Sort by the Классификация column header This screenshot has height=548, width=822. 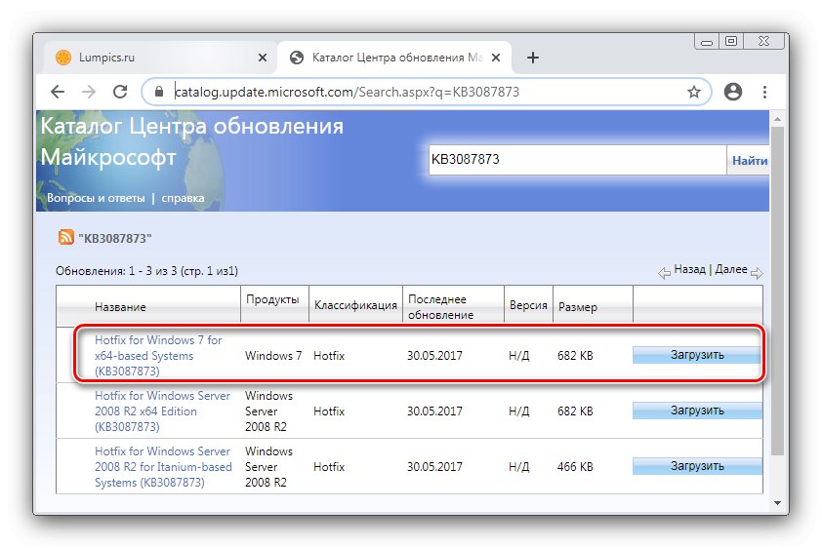(355, 305)
